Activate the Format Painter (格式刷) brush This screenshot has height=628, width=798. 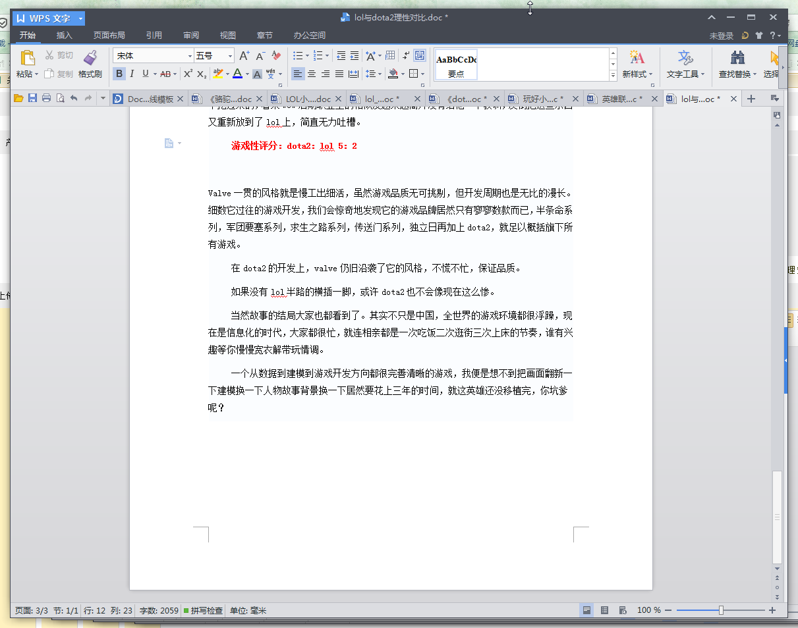coord(90,64)
